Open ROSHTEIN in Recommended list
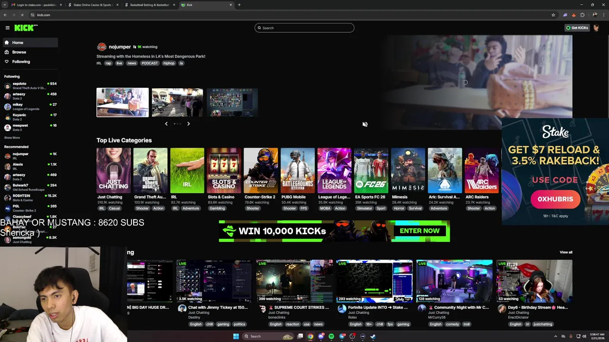Image resolution: width=609 pixels, height=342 pixels. tap(29, 198)
